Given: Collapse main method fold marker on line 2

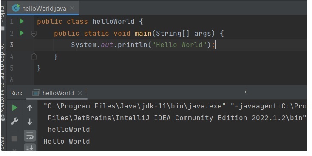Looking at the screenshot, I should tap(34, 34).
